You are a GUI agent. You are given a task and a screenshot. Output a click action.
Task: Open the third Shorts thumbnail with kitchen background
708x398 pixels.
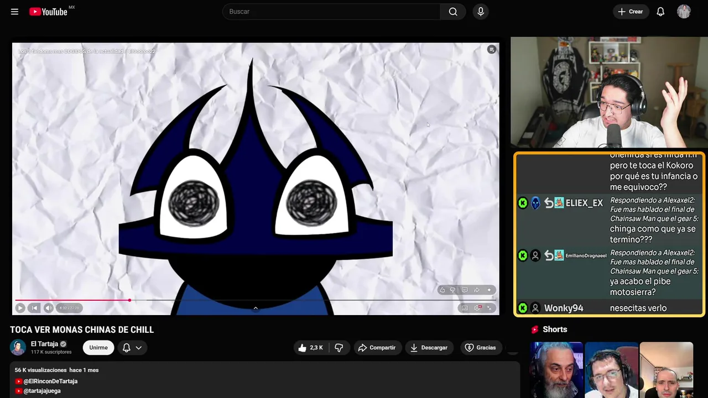coord(666,370)
